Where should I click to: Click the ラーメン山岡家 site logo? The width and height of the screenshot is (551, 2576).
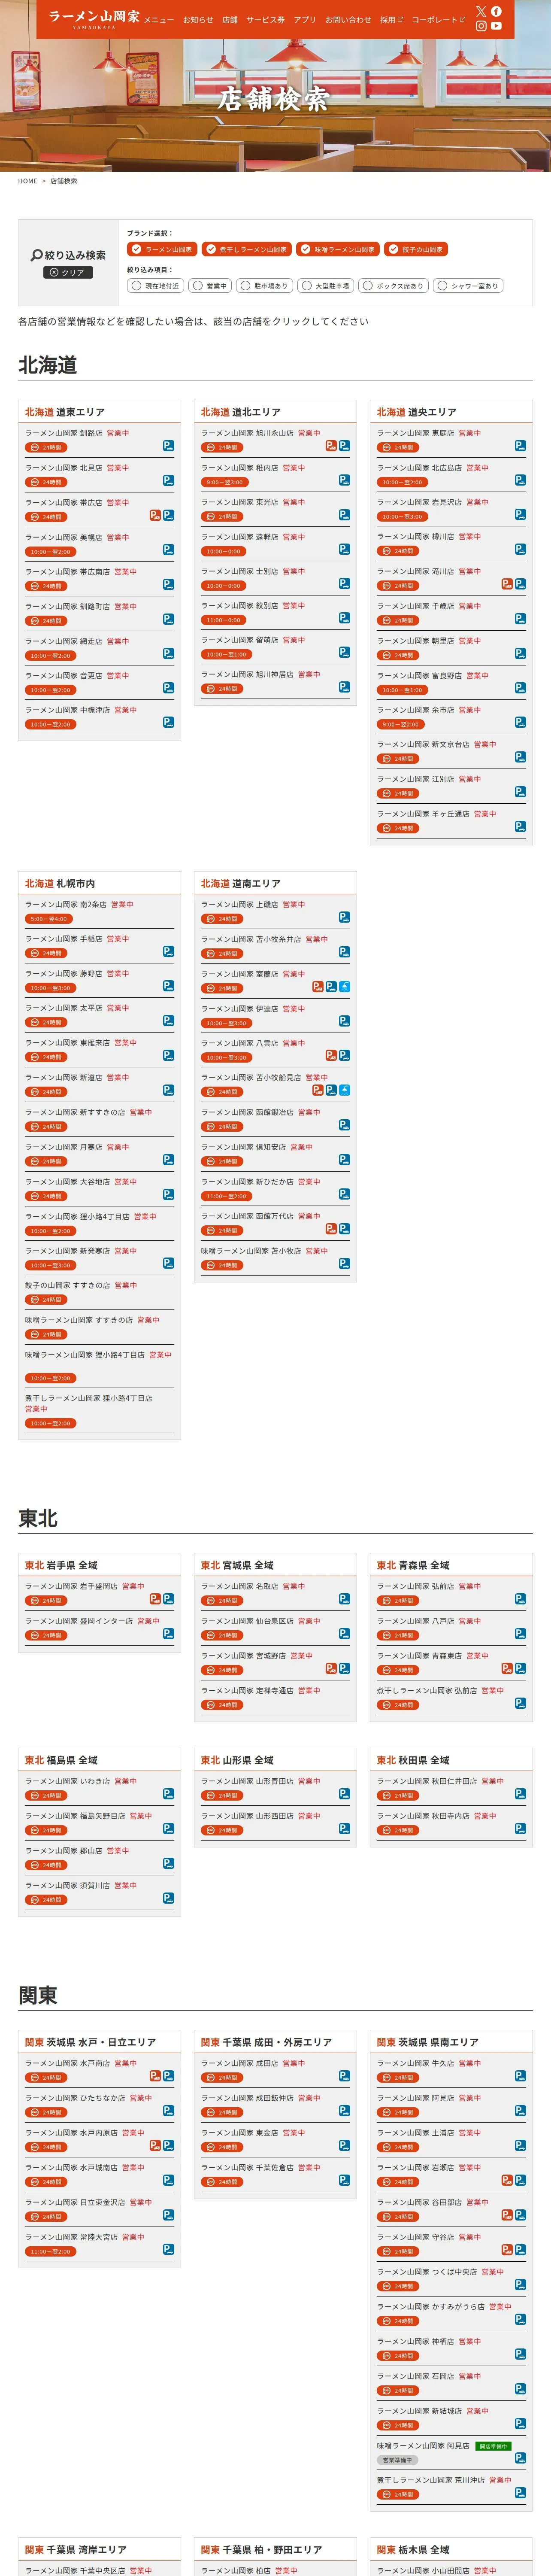tap(94, 19)
